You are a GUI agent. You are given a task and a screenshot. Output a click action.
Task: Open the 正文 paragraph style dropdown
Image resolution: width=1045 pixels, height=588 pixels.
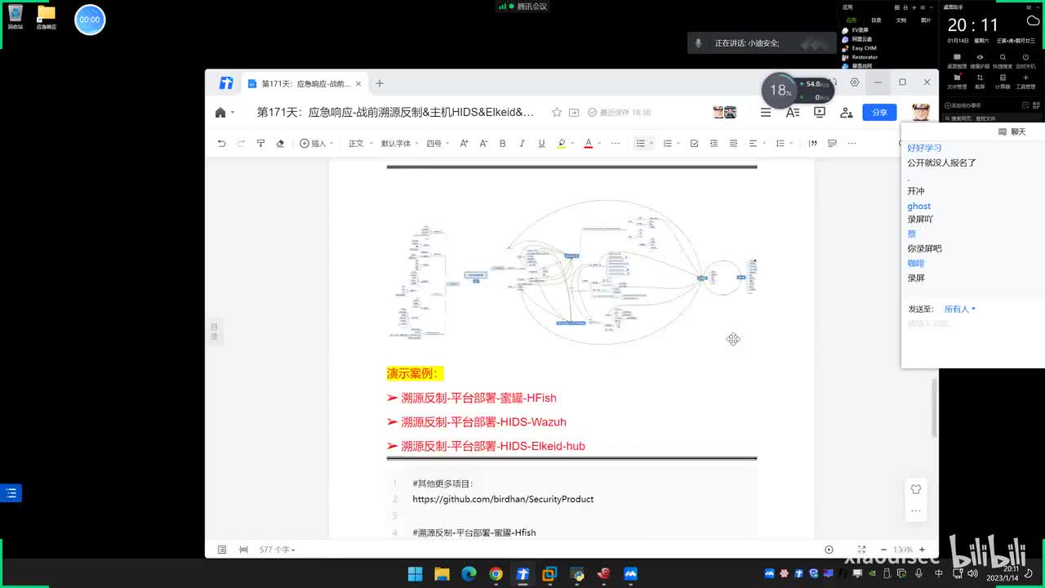[359, 143]
